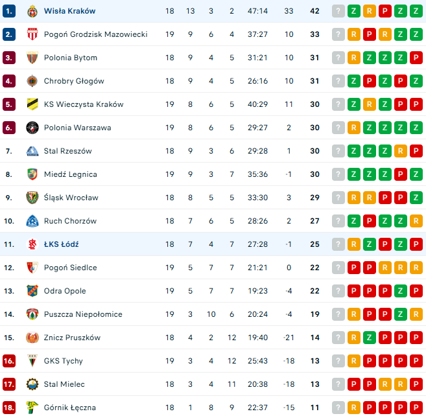Click the ŁKS Łódź club logo

(32, 244)
